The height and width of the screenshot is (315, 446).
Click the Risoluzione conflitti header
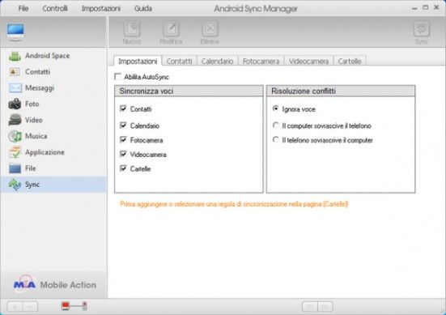pyautogui.click(x=341, y=91)
